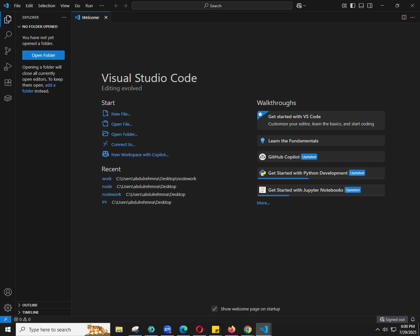Screen dimensions: 420x336
Task: Open Microsoft Edge from taskbar
Action: (183, 329)
